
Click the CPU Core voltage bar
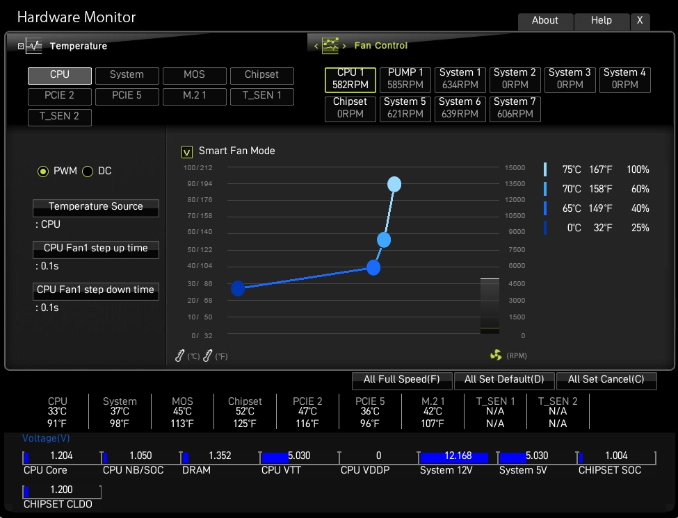62,457
